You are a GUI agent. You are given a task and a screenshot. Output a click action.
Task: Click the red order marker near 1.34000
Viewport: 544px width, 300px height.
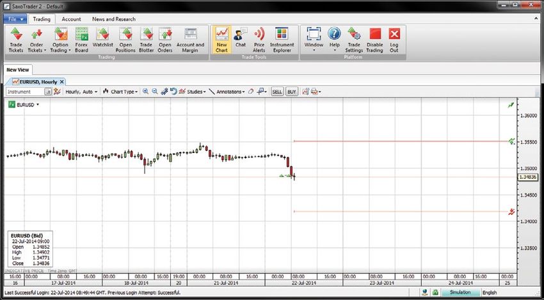click(511, 212)
